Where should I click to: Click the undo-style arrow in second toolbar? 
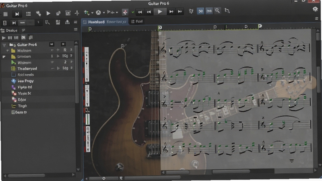47,23
